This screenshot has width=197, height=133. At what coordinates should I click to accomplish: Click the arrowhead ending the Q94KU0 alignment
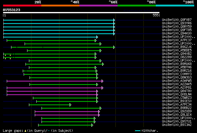(114, 34)
